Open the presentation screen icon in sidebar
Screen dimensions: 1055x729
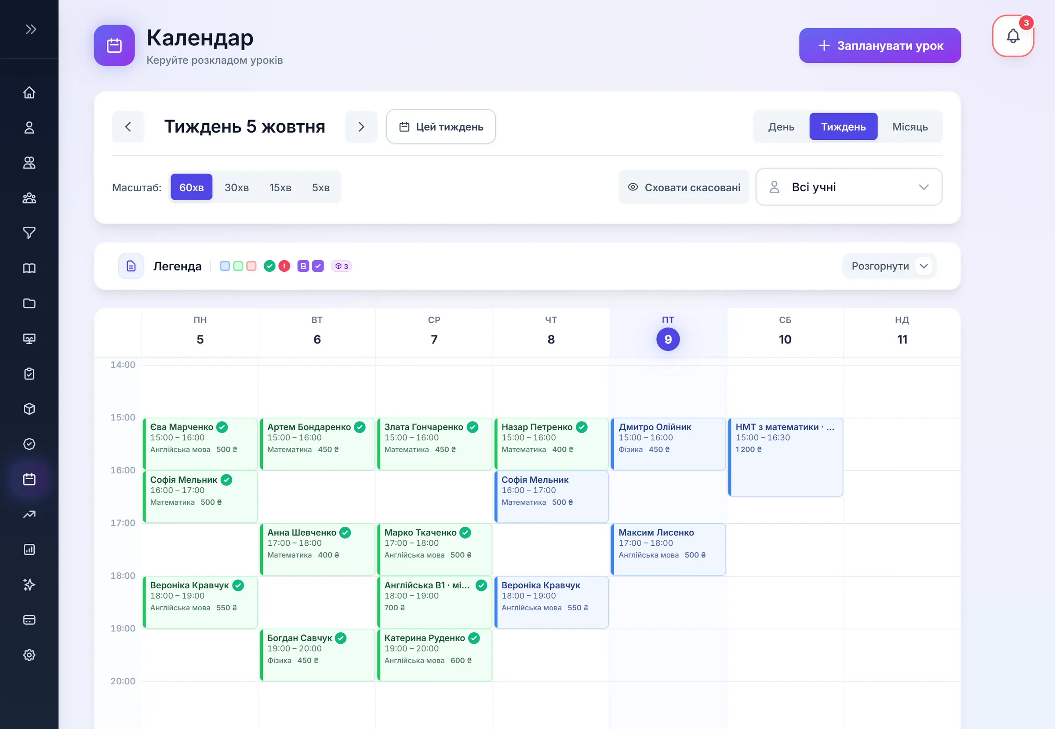pyautogui.click(x=29, y=339)
